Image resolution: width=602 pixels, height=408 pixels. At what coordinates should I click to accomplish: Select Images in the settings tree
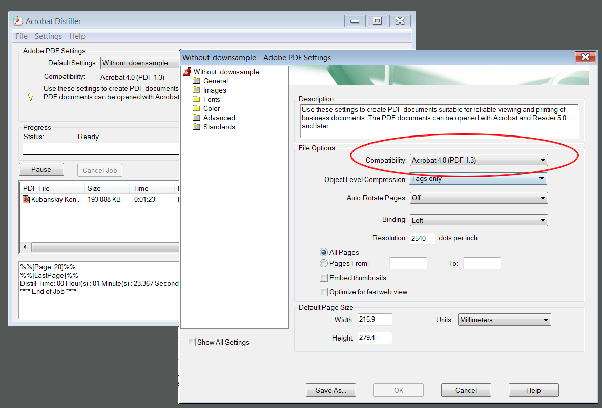point(215,90)
